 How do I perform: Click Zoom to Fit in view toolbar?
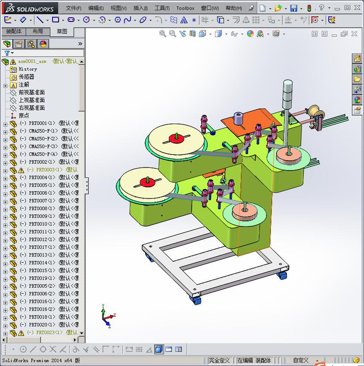click(162, 34)
